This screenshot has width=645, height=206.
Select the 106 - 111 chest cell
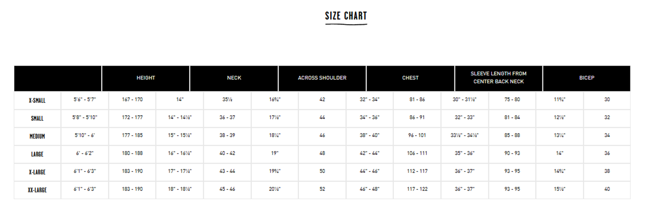click(417, 153)
